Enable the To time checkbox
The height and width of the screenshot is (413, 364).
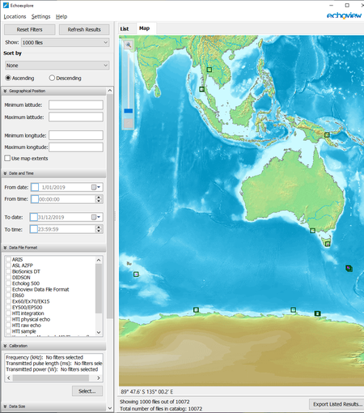click(x=34, y=229)
